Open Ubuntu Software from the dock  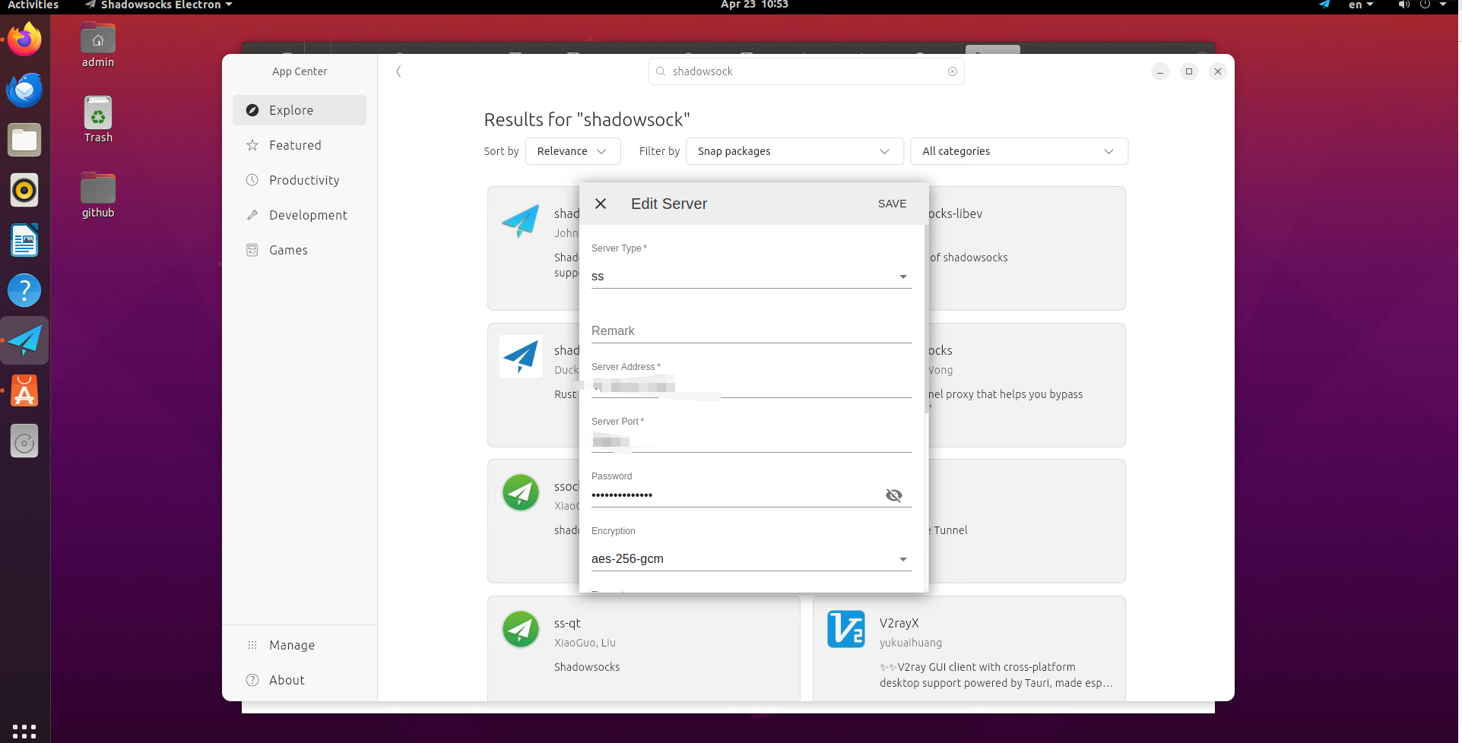coord(24,390)
